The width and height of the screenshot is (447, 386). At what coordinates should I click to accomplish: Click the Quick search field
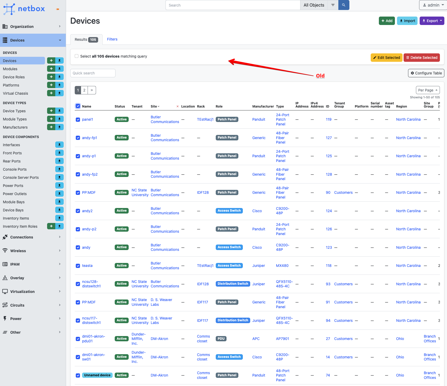coord(93,73)
